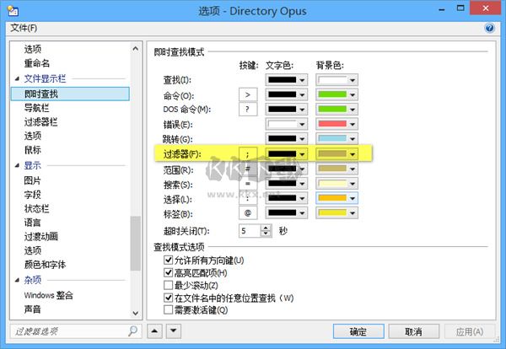Image resolution: width=506 pixels, height=349 pixels.
Task: Open 选择(L) text color dropdown
Action: [x=286, y=198]
